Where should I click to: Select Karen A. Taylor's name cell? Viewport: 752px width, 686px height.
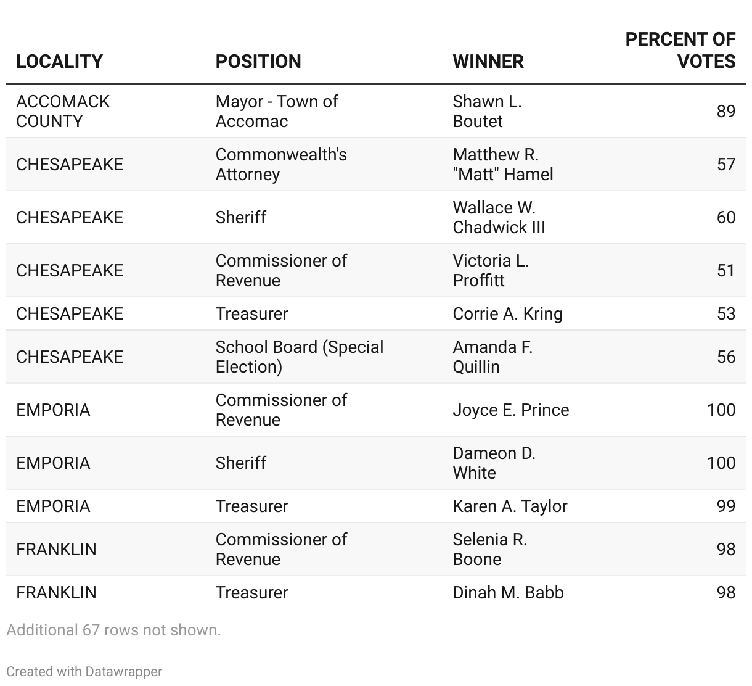pyautogui.click(x=510, y=506)
